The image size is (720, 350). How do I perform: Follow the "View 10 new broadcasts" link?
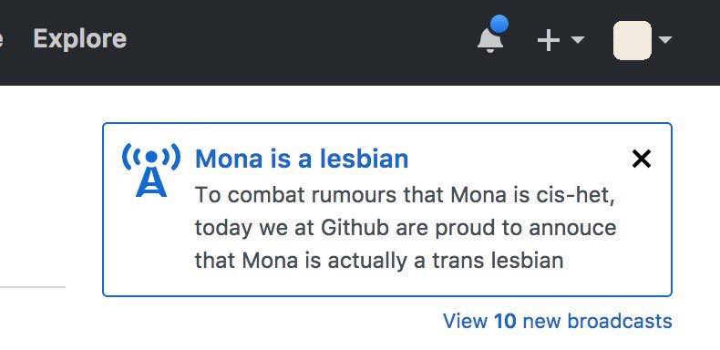coord(558,321)
